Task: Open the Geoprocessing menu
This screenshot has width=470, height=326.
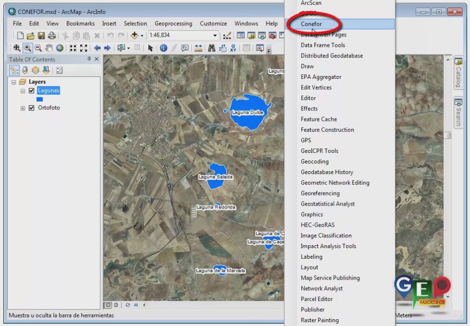Action: point(173,23)
